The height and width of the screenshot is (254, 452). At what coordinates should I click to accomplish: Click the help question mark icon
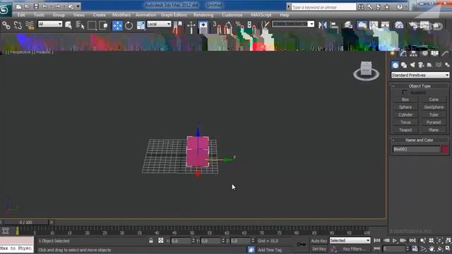400,6
